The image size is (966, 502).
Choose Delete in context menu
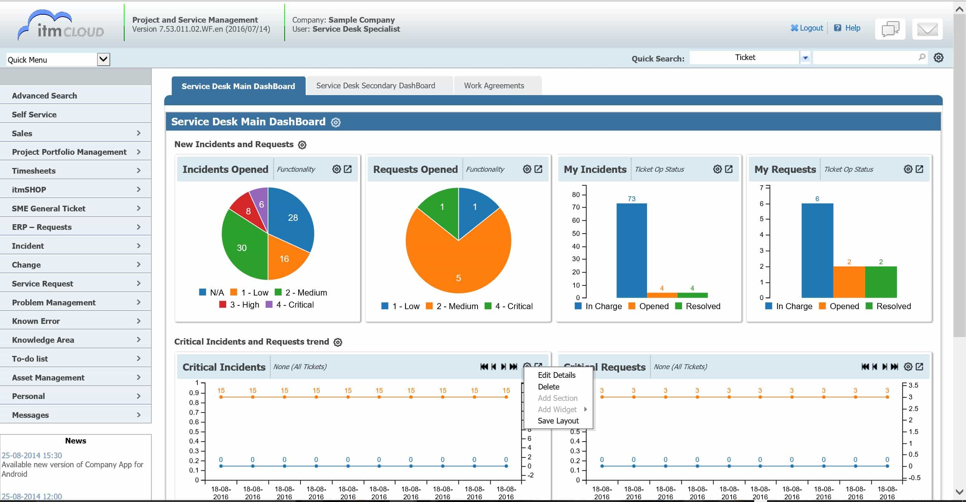click(x=548, y=387)
